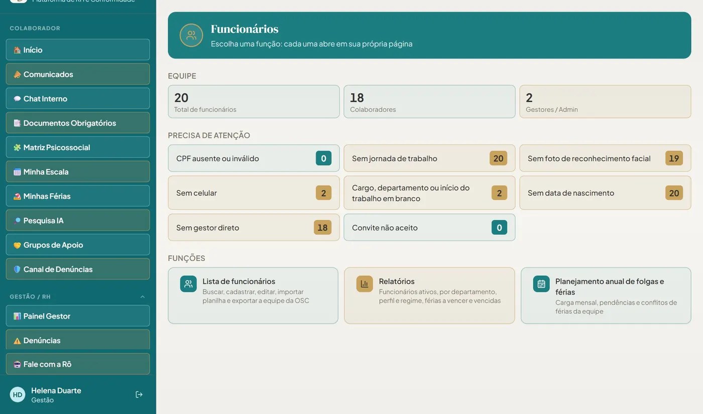The image size is (703, 414).
Task: Click the people icon in the Funcionários header
Action: coord(191,35)
